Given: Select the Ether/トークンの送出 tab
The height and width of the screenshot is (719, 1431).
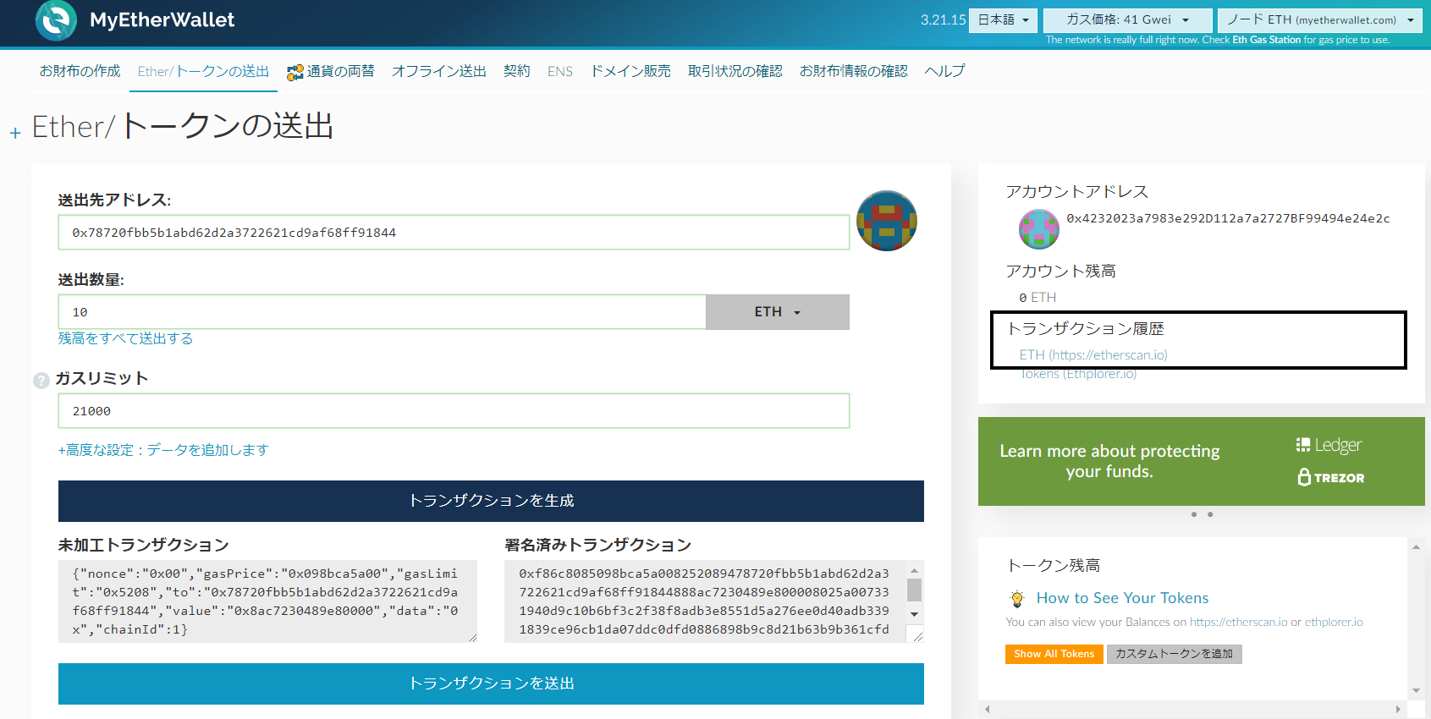Looking at the screenshot, I should click(x=203, y=71).
